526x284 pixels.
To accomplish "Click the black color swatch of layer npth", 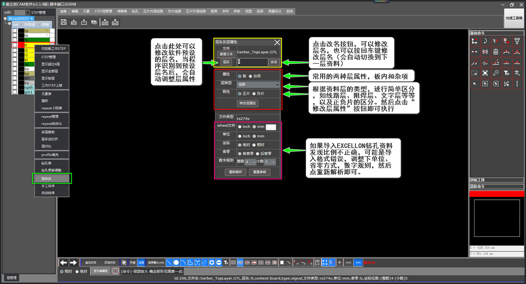I will point(21,87).
